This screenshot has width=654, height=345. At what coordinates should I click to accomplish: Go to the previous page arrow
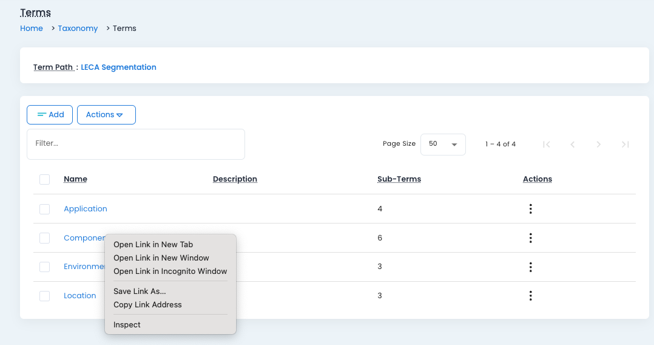(x=573, y=145)
